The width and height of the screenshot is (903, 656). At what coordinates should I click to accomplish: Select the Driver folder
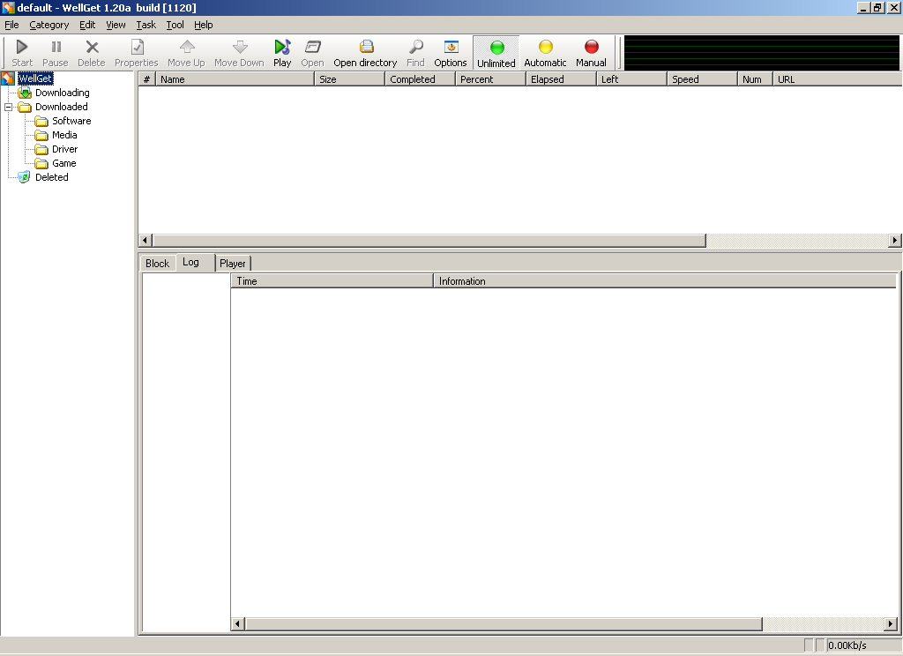click(x=64, y=149)
